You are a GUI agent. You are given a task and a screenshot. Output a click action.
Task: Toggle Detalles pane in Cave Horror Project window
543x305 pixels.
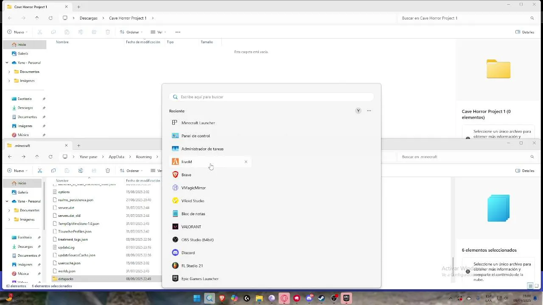525,32
